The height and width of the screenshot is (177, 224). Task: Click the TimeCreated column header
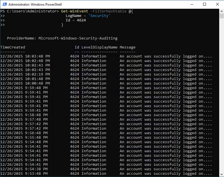13,47
